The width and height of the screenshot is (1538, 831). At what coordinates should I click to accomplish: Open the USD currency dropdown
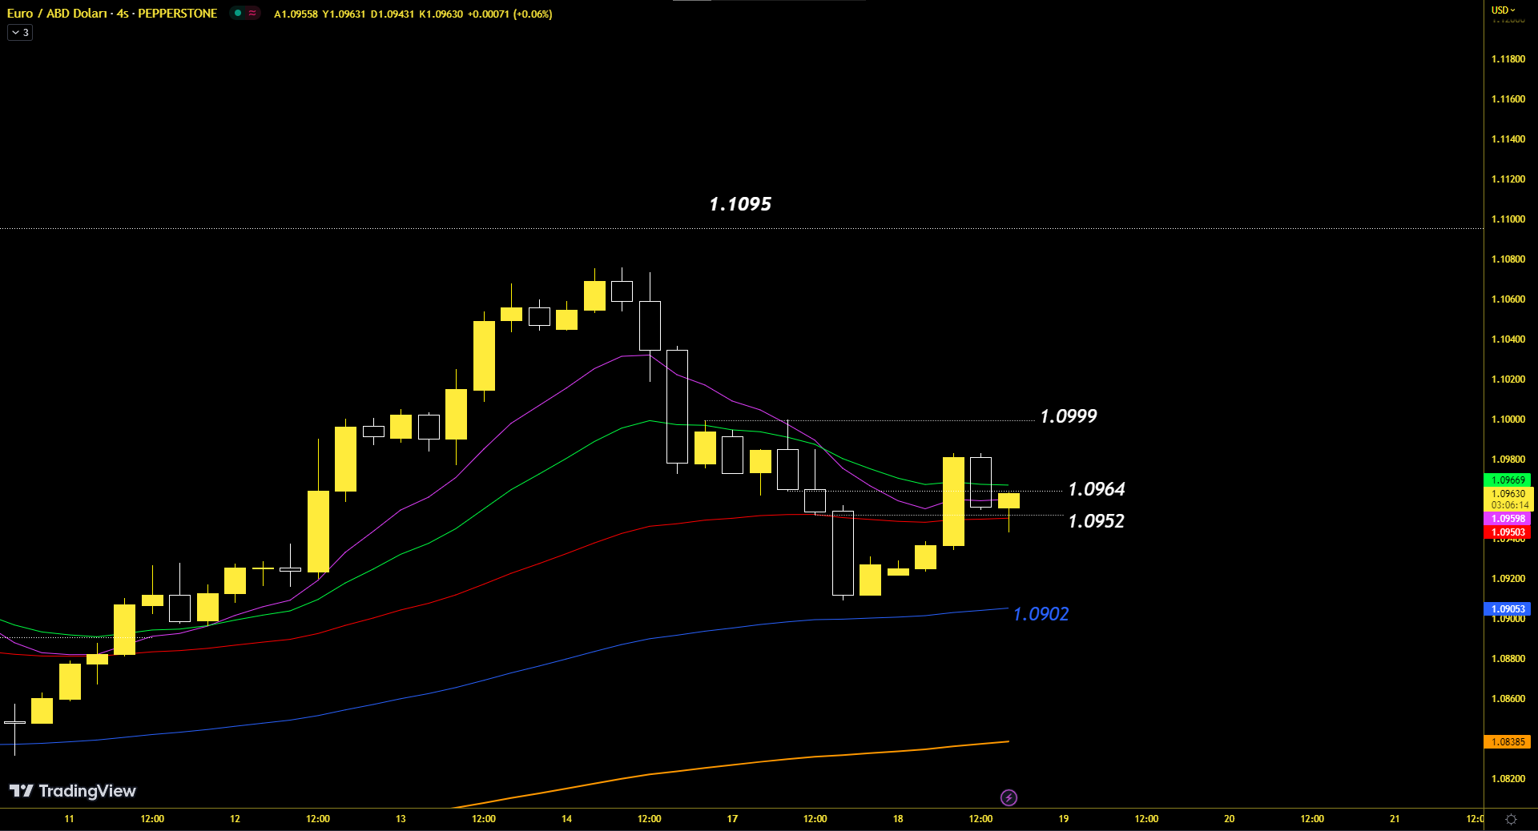point(1503,10)
